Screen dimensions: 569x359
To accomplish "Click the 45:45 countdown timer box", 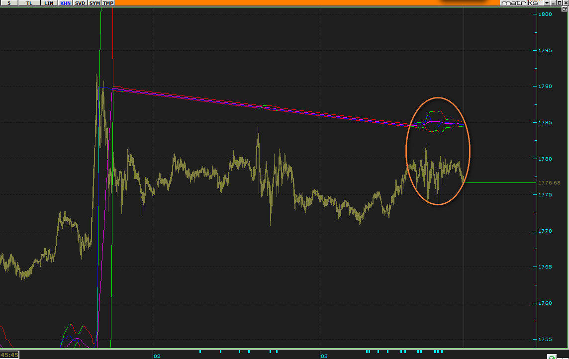I will pos(9,355).
